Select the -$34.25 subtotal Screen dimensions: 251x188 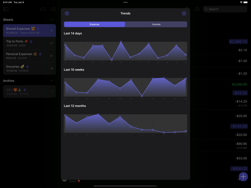pos(240,93)
